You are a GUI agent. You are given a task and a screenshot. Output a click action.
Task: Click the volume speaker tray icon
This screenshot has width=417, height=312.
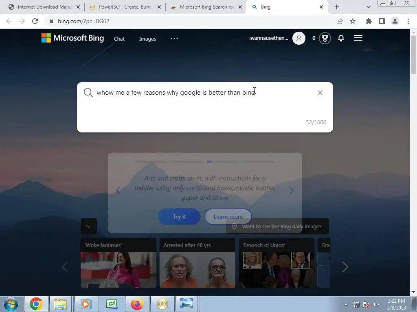pyautogui.click(x=376, y=304)
